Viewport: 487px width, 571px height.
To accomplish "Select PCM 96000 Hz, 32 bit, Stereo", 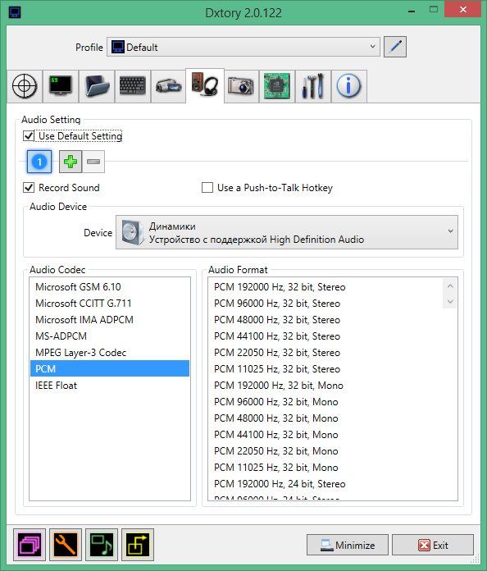I will tap(325, 304).
